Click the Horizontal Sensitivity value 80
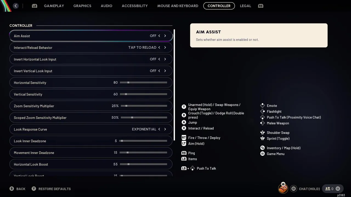351x197 pixels. tap(115, 82)
